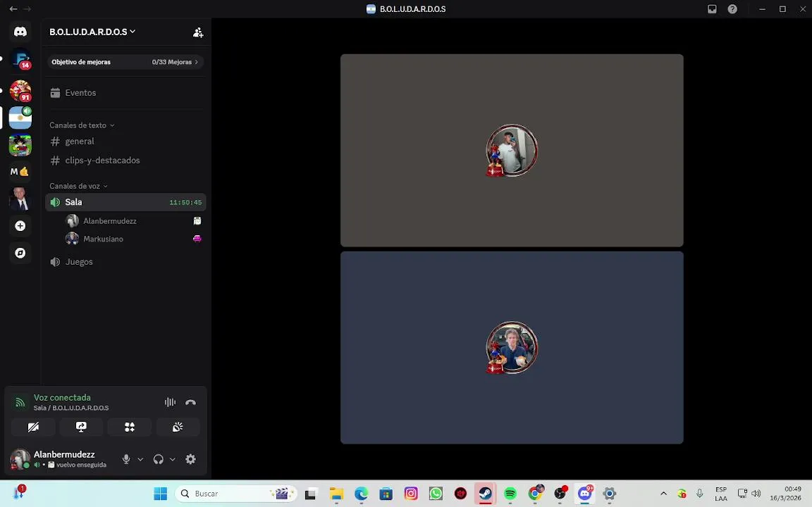
Task: Select the Sala voice channel
Action: [126, 202]
